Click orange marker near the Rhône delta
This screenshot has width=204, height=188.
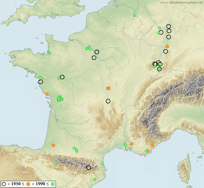pyautogui.click(x=132, y=144)
